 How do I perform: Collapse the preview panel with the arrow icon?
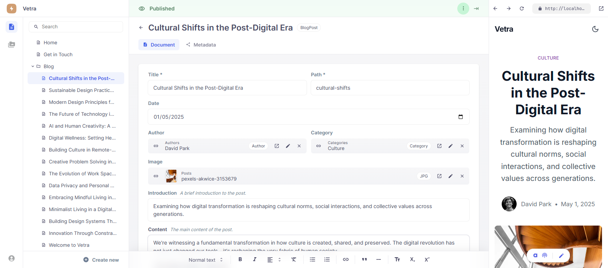476,9
